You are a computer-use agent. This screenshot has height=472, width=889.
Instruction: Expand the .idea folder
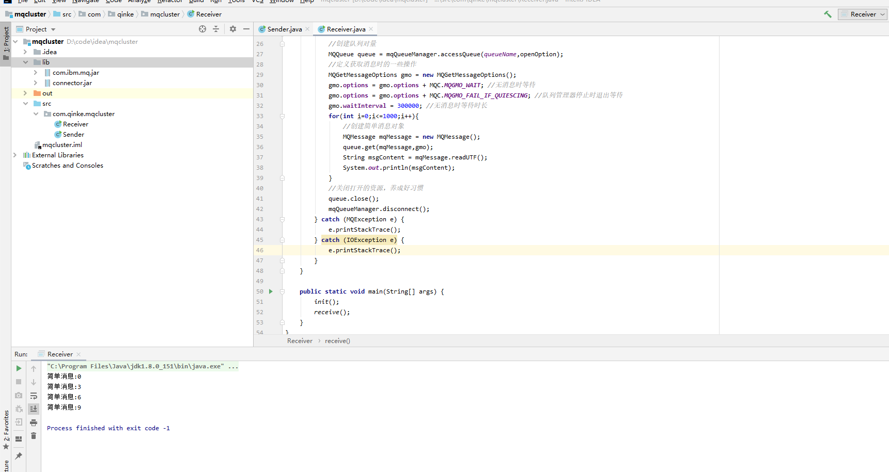25,52
